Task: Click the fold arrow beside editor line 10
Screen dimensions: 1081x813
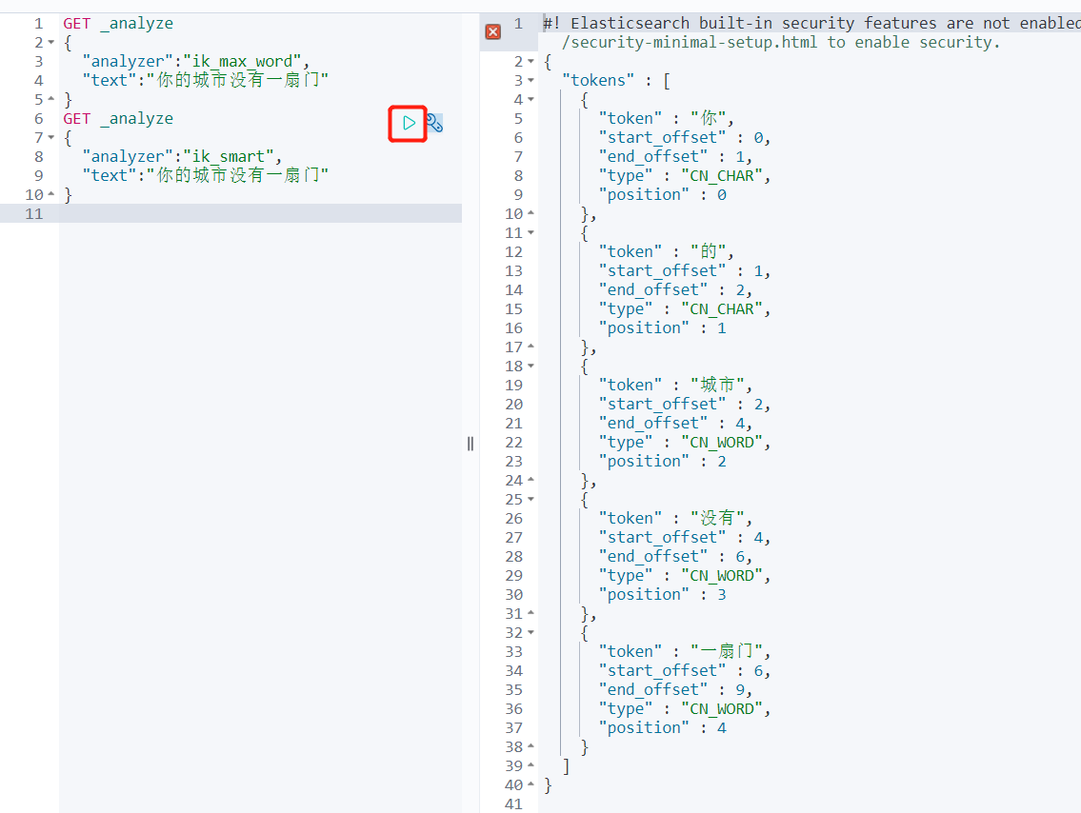Action: pos(50,194)
